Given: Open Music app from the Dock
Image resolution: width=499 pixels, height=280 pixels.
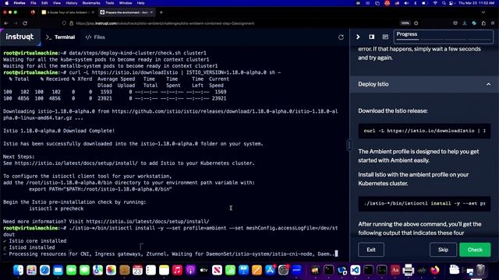Looking at the screenshot, I should pos(177,270).
